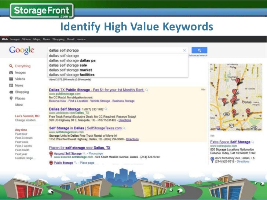Open Directions for 920 US Highway 80 E
267x200 pixels.
(x=125, y=120)
